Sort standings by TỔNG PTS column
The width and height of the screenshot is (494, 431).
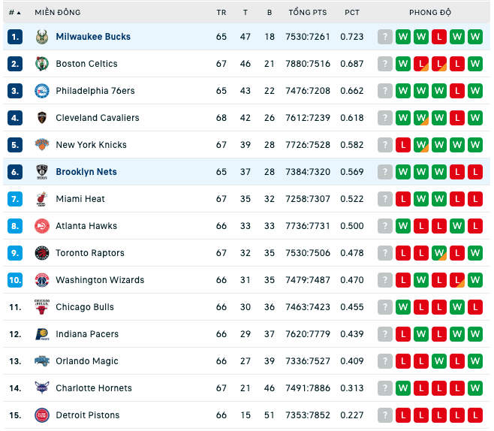(x=308, y=13)
